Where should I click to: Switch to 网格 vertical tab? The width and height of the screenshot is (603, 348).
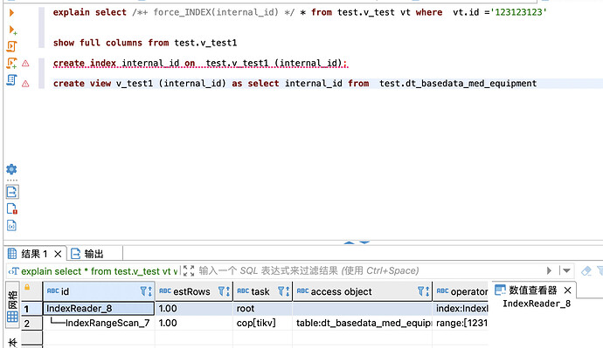(x=12, y=305)
